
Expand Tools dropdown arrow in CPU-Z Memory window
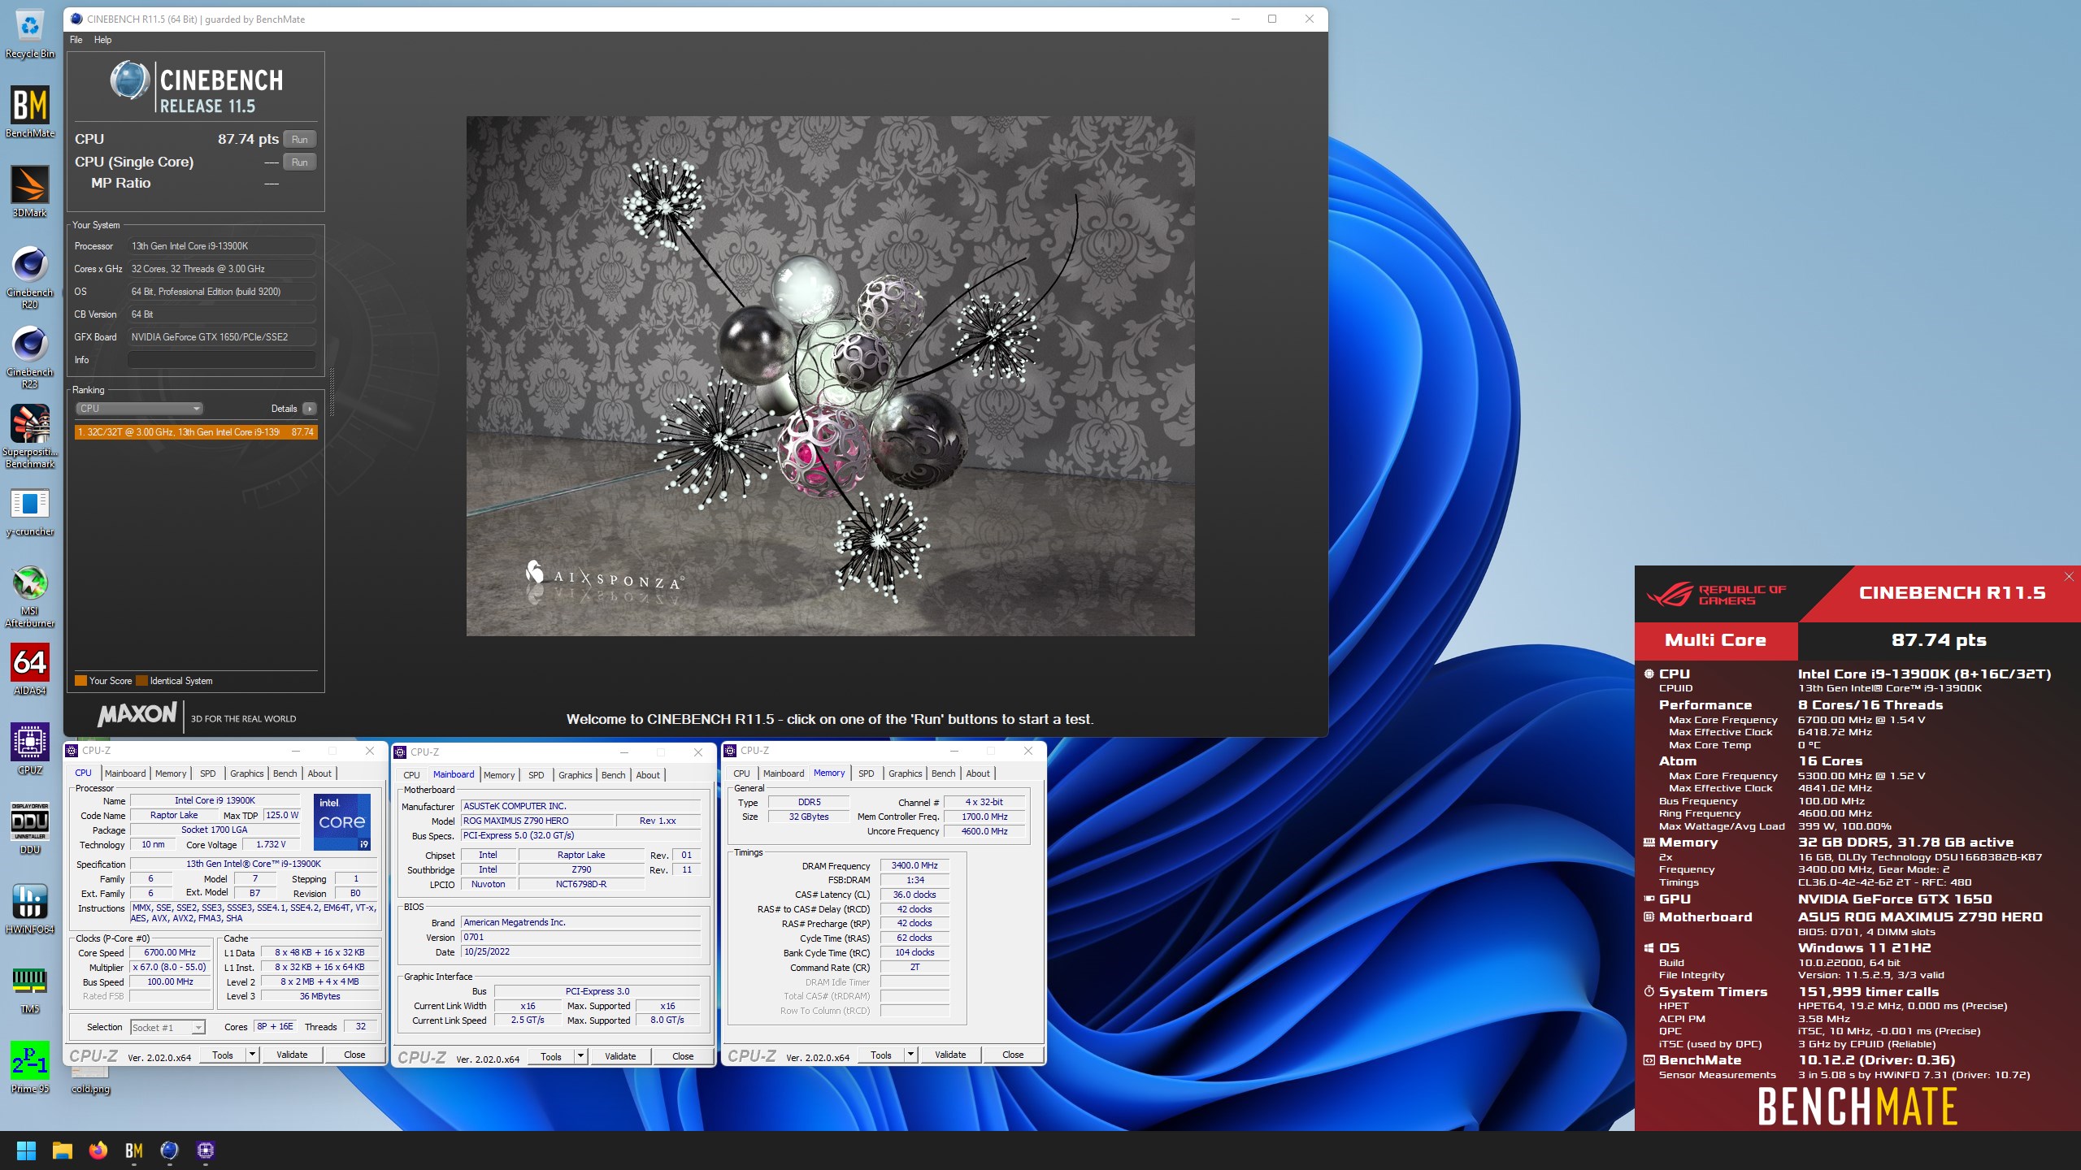910,1055
